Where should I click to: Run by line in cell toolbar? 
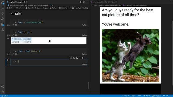click(71, 58)
